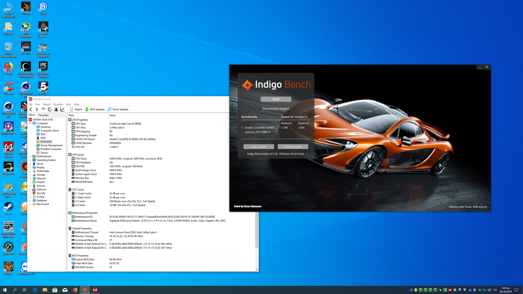Click AIDA64 Extreme desktop icon
Screen dimensions: 523x294
pos(9,150)
